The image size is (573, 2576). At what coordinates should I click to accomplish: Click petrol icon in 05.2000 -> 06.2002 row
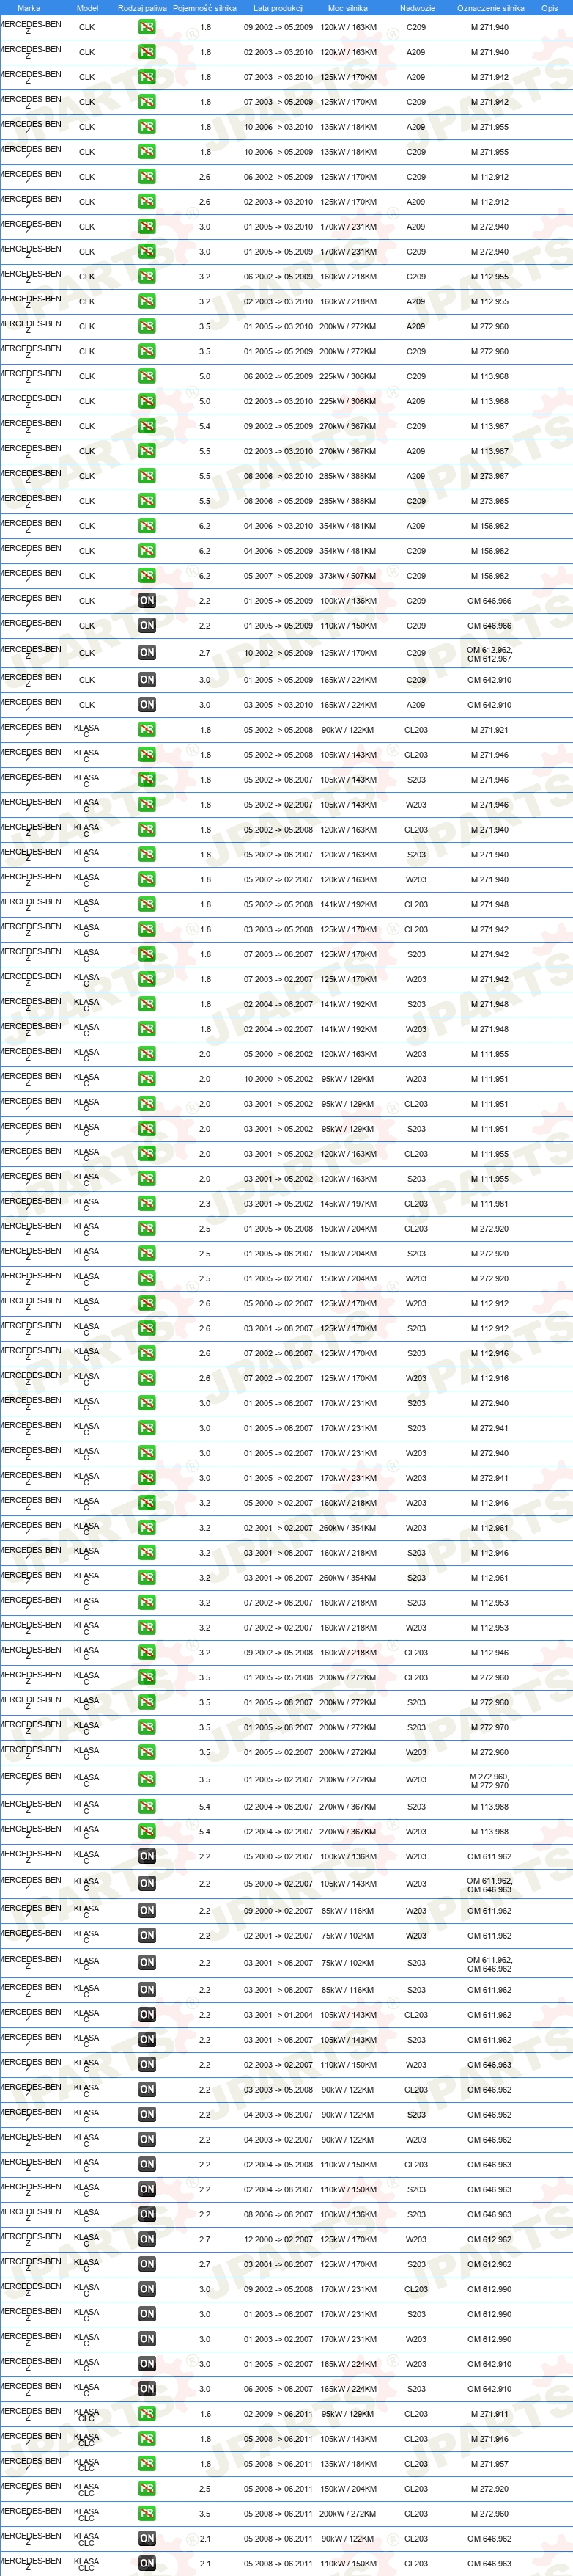pos(147,1054)
